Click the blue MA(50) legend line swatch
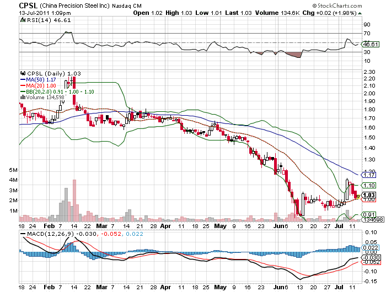This screenshot has width=386, height=292. (x=23, y=80)
